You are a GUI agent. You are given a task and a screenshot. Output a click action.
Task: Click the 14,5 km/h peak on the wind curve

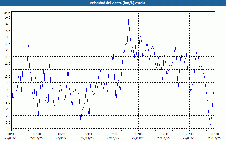(x=129, y=17)
